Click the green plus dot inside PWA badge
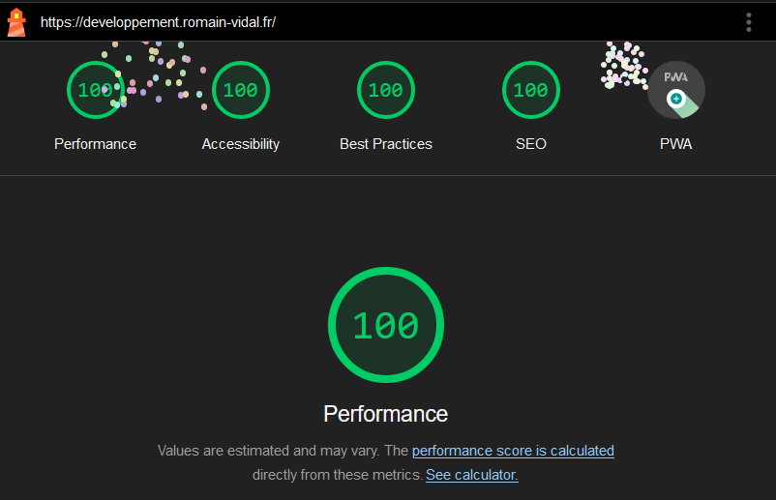Screen dimensions: 776x500 [x=675, y=99]
